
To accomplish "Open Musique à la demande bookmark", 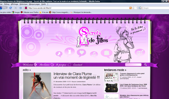I will 81,12.
